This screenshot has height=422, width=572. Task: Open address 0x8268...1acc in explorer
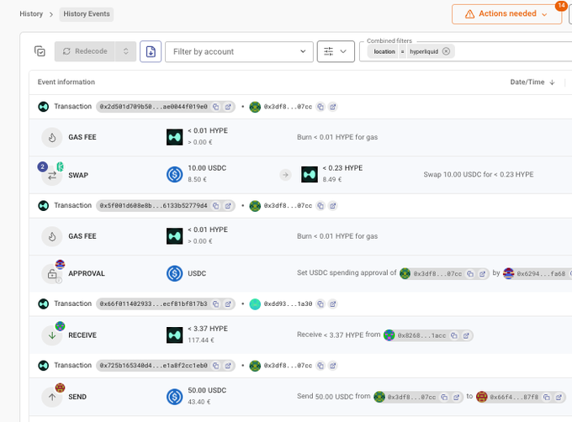[x=466, y=335]
